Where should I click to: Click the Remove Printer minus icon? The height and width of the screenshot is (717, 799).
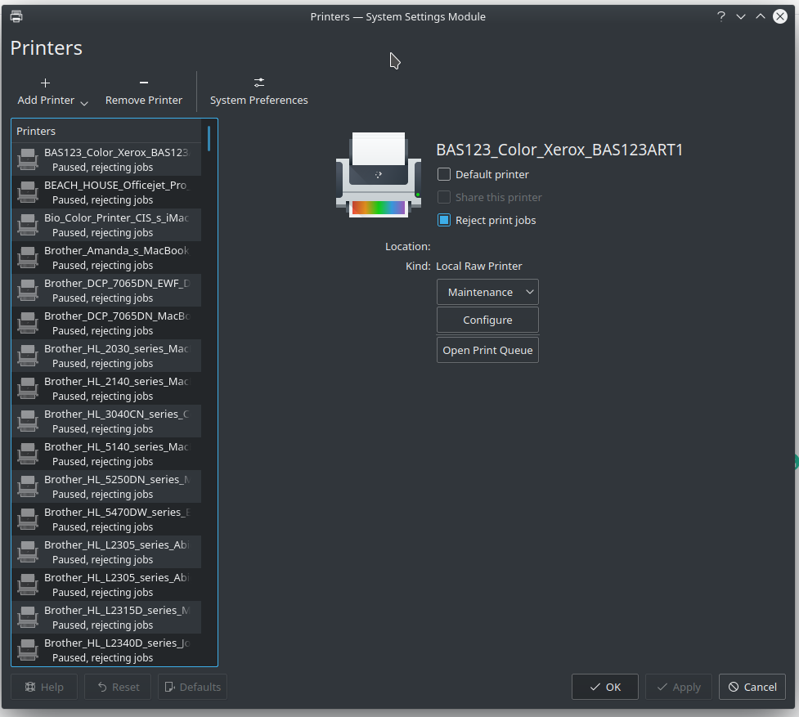click(x=144, y=83)
